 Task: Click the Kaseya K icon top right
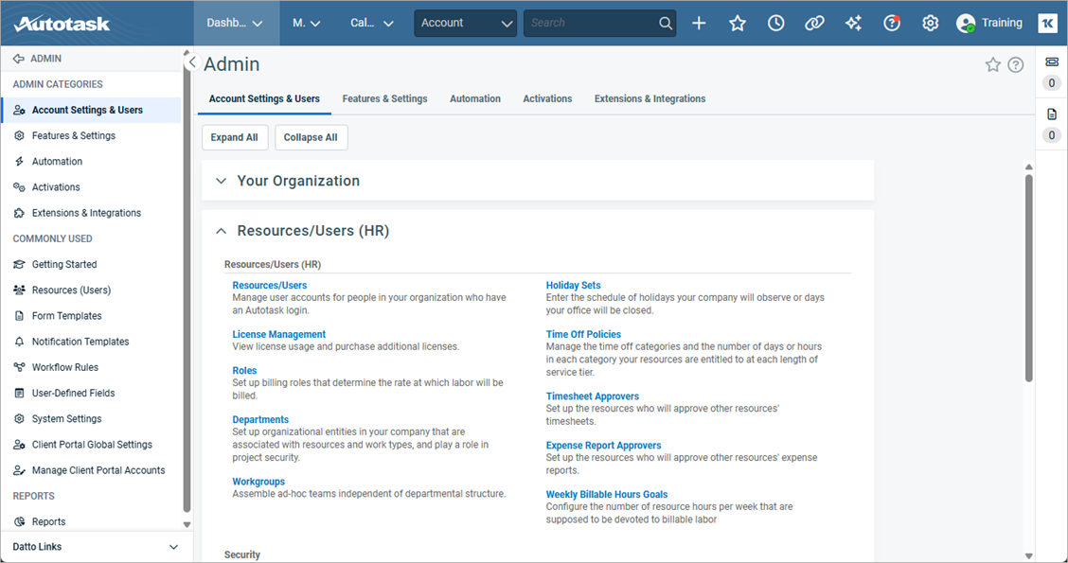1048,22
